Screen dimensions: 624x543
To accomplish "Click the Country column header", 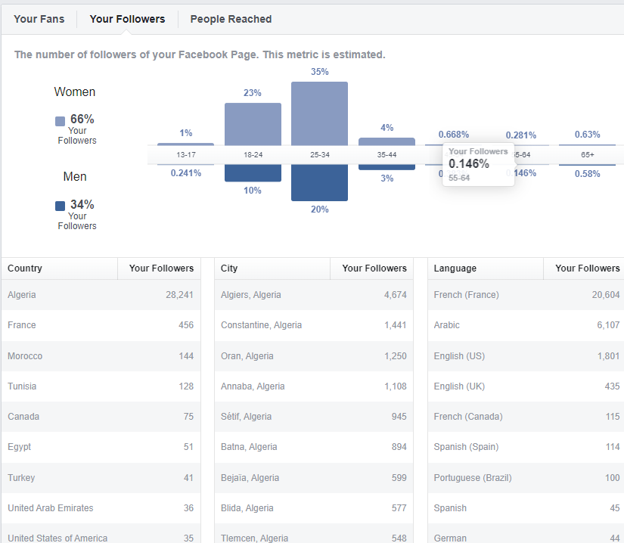I will click(25, 268).
